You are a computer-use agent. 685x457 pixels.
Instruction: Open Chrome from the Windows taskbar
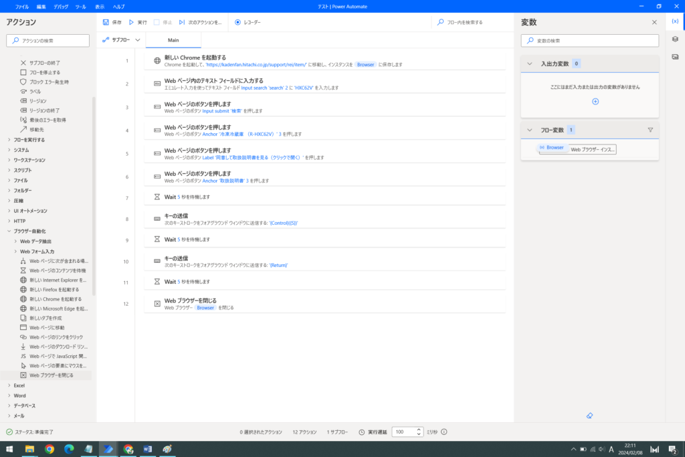click(50, 449)
